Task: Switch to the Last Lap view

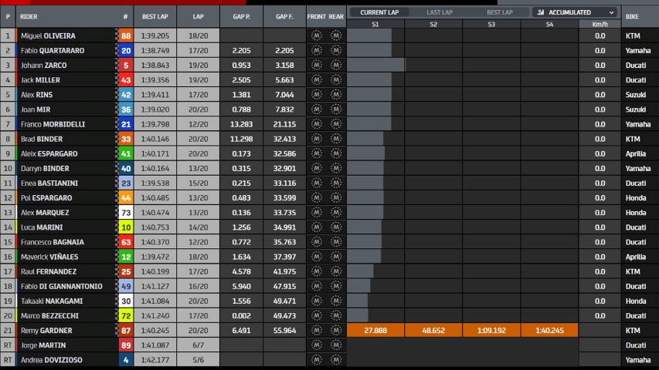Action: 440,12
